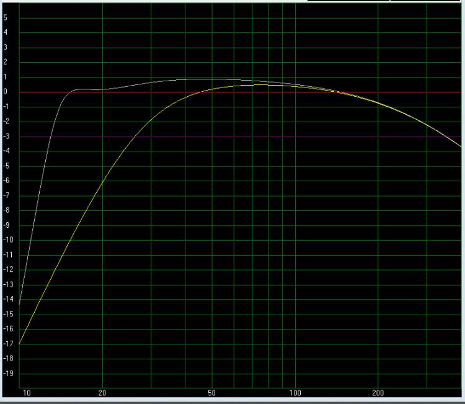Image resolution: width=465 pixels, height=404 pixels.
Task: Pick the -8 label on the vertical axis
Action: (x=6, y=210)
